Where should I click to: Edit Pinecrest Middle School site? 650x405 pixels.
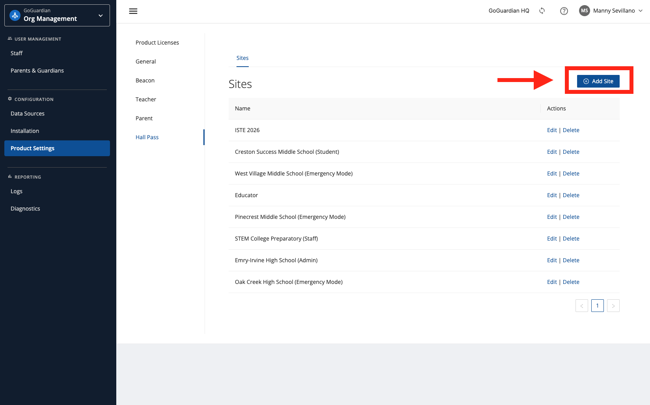click(x=552, y=217)
